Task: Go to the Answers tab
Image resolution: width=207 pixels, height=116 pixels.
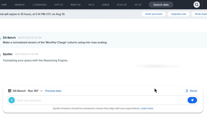Action: (x=20, y=5)
